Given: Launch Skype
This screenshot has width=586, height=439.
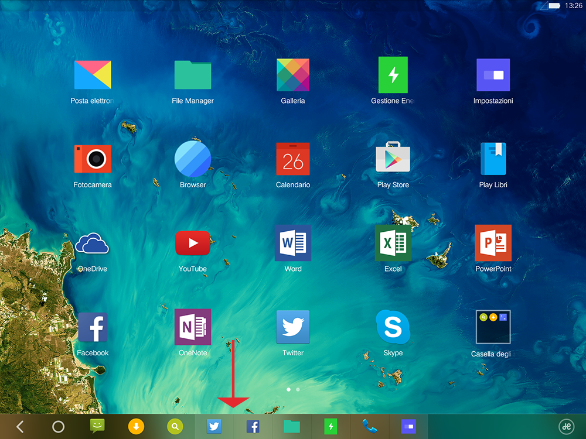Looking at the screenshot, I should [393, 327].
